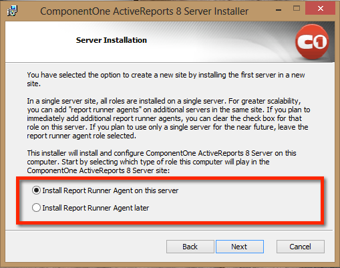
Task: Click the "Server Installation" heading
Action: [x=112, y=40]
